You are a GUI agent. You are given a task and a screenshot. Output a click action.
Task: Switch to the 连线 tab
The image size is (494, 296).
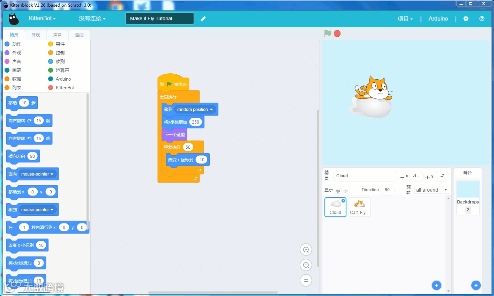click(79, 35)
